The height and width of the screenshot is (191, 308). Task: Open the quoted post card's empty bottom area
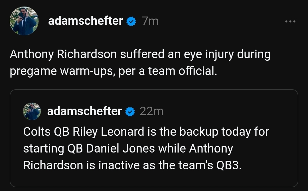tap(154, 179)
